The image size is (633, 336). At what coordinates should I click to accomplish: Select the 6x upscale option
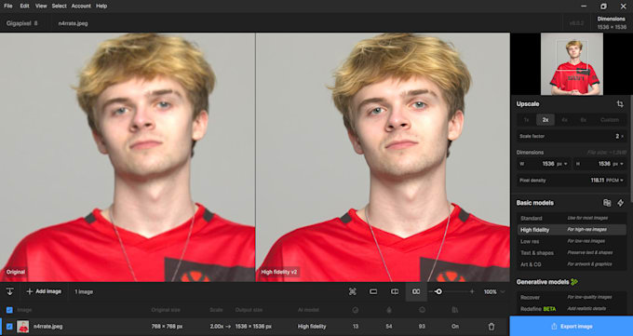[x=584, y=120]
